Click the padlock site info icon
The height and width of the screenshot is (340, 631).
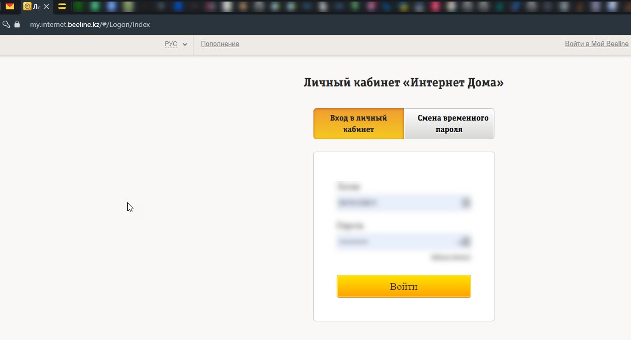[x=17, y=24]
